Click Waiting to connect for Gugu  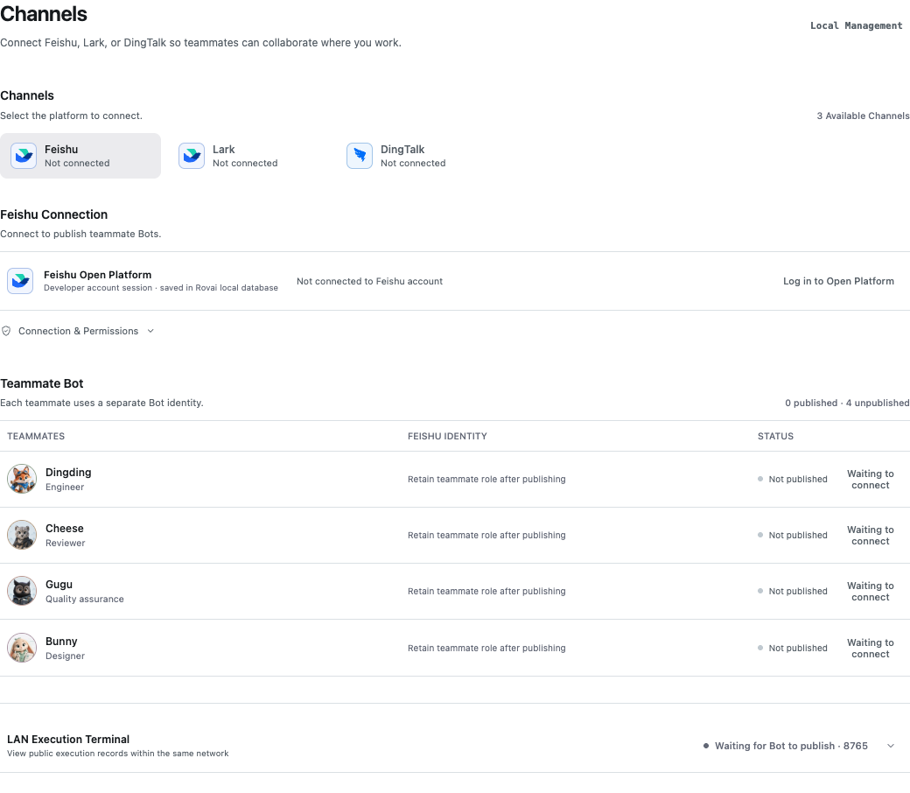[x=871, y=592]
